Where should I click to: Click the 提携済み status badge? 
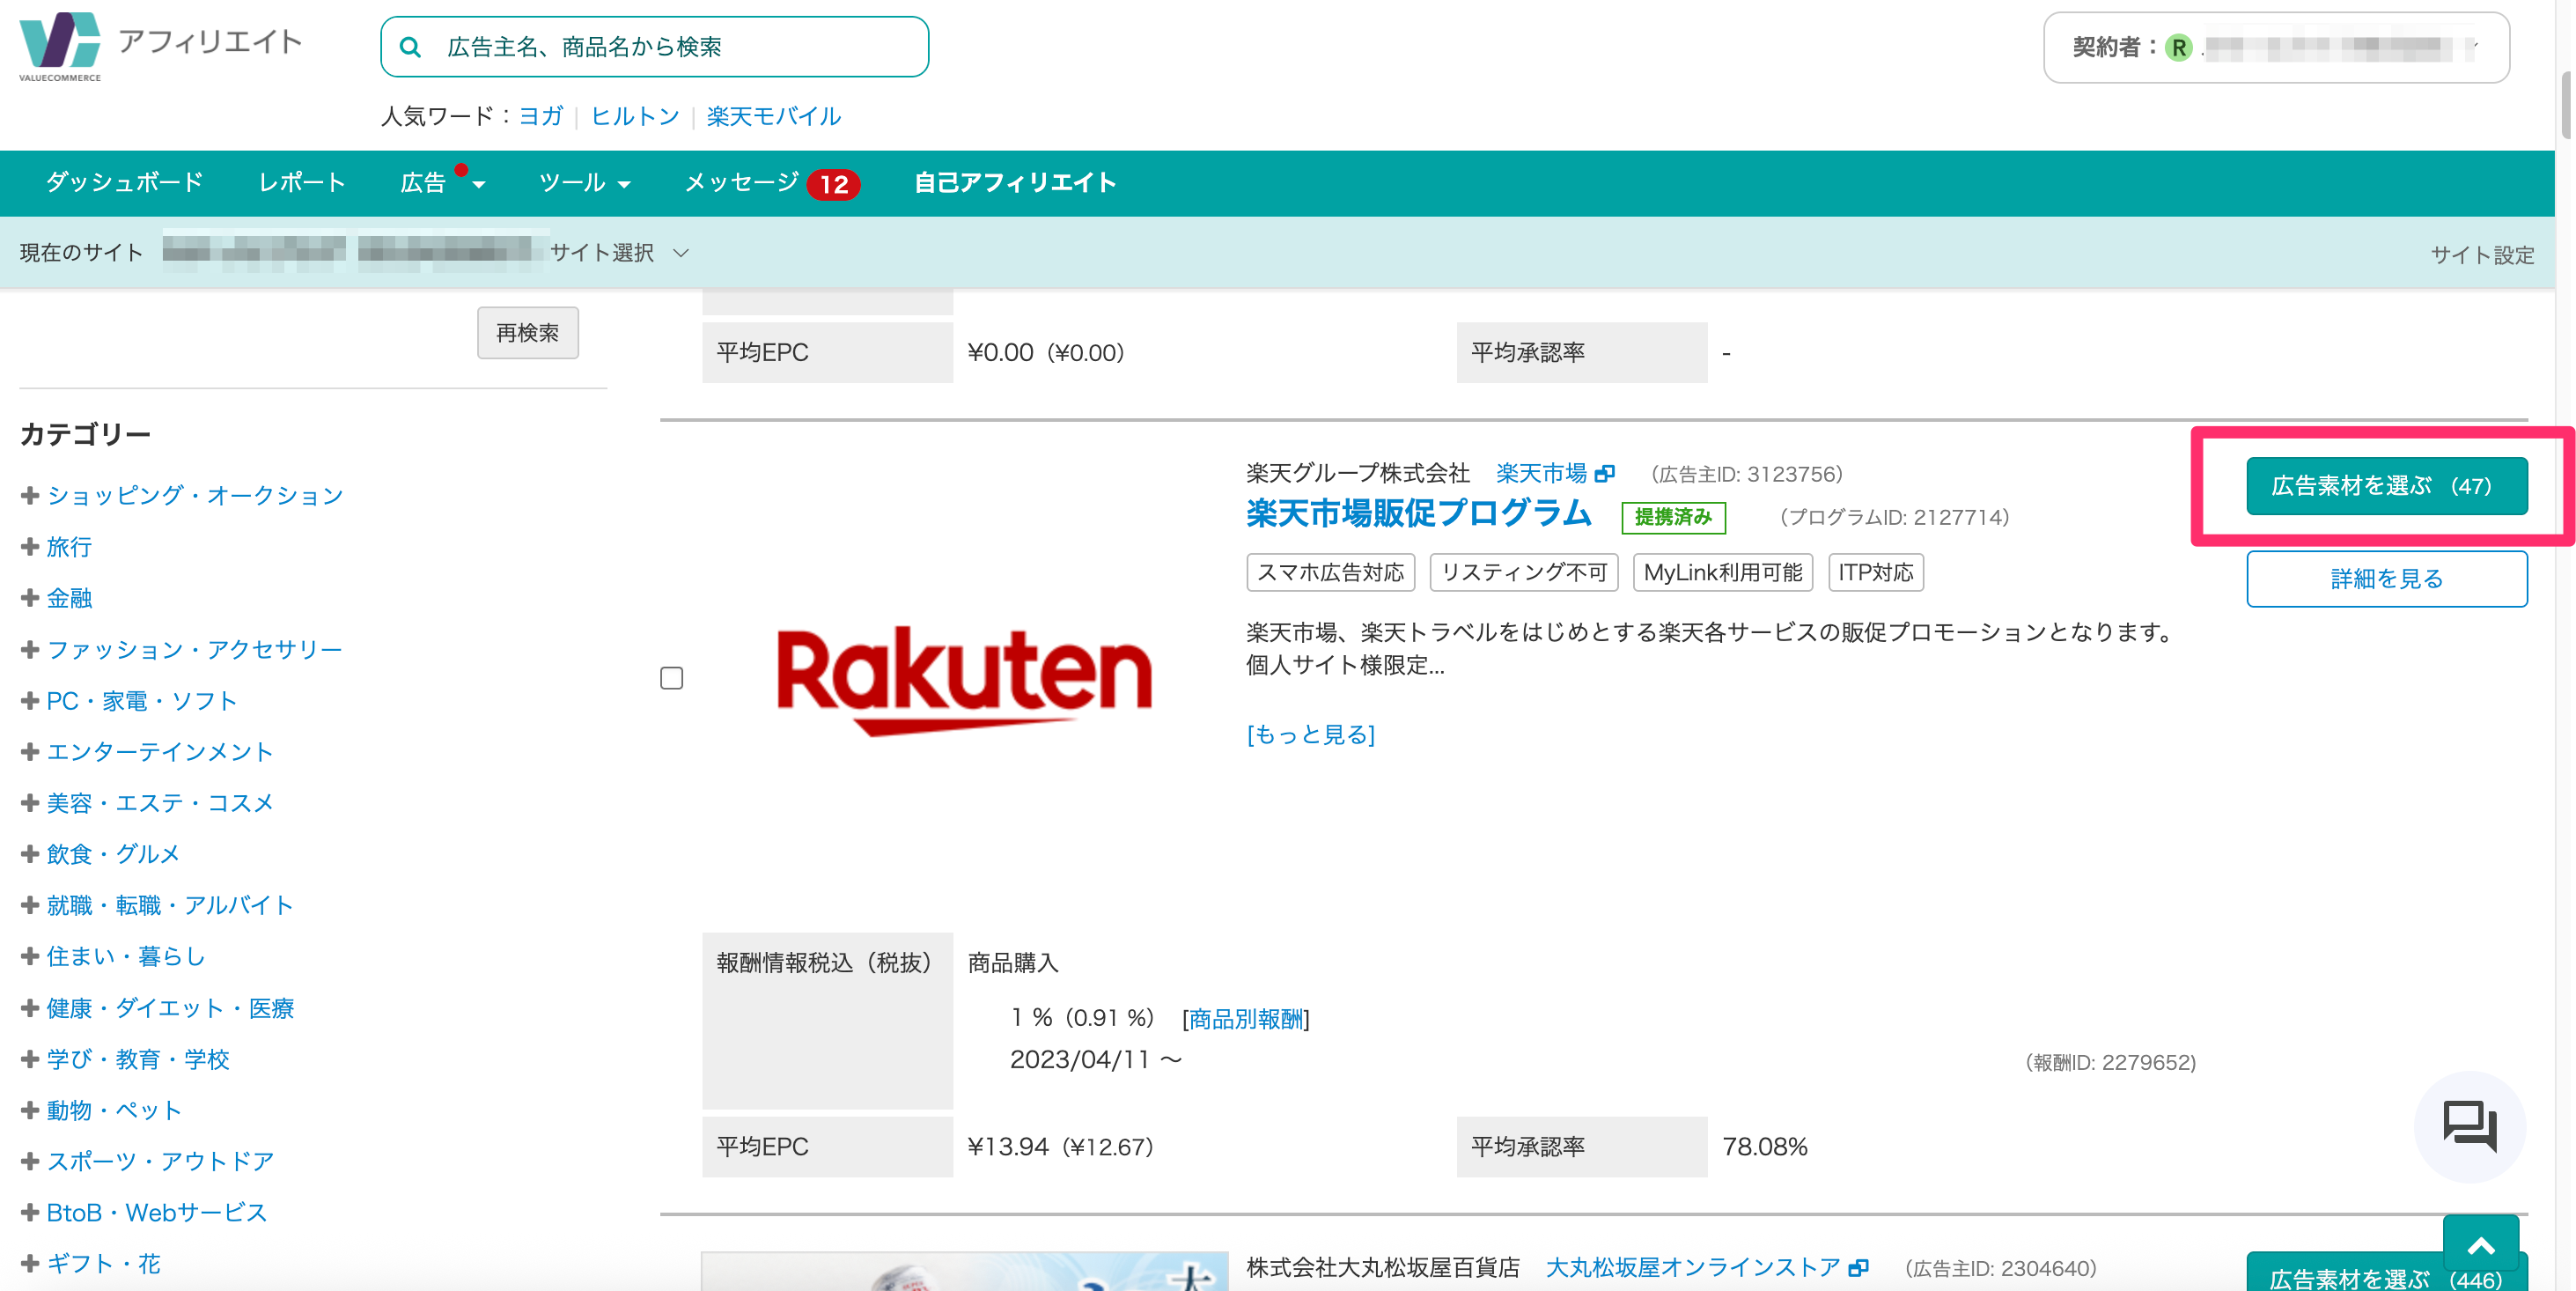tap(1673, 517)
